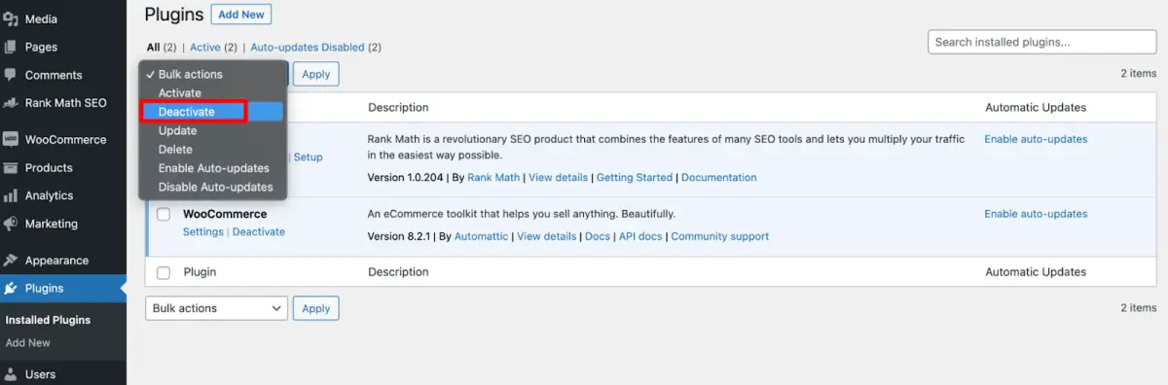Filter plugins by Active
The height and width of the screenshot is (385, 1168).
tap(205, 47)
